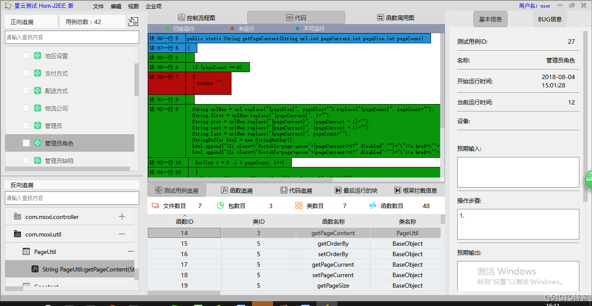Tick the 配送方式 checkbox
The width and height of the screenshot is (592, 306).
[x=26, y=91]
